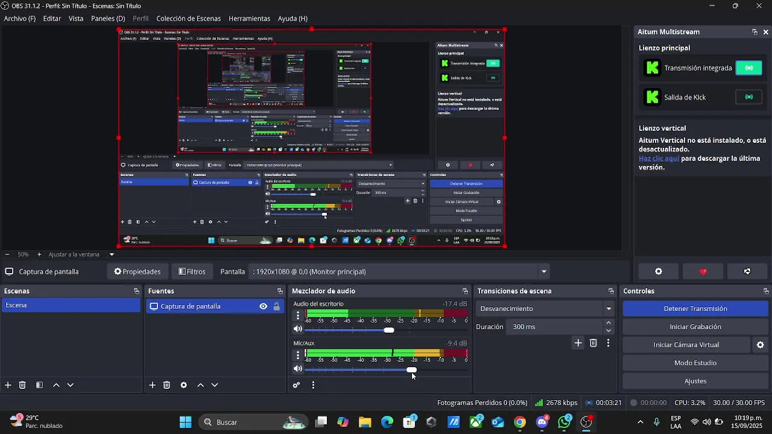Open audio mixer footer three-dot menu
772x434 pixels.
(x=313, y=385)
